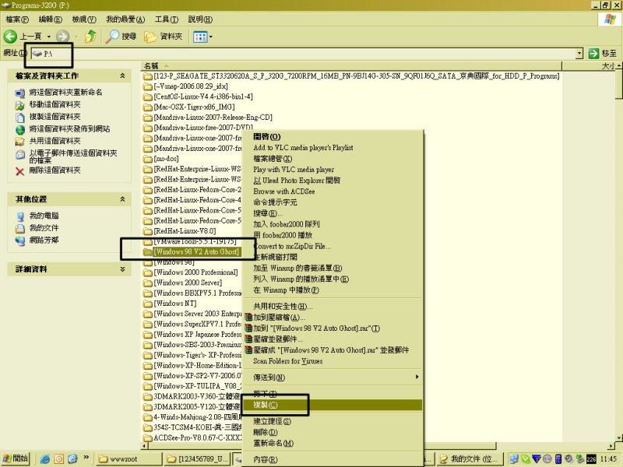Click the 我的電腦 link in Other Places
623x467 pixels.
(x=44, y=216)
